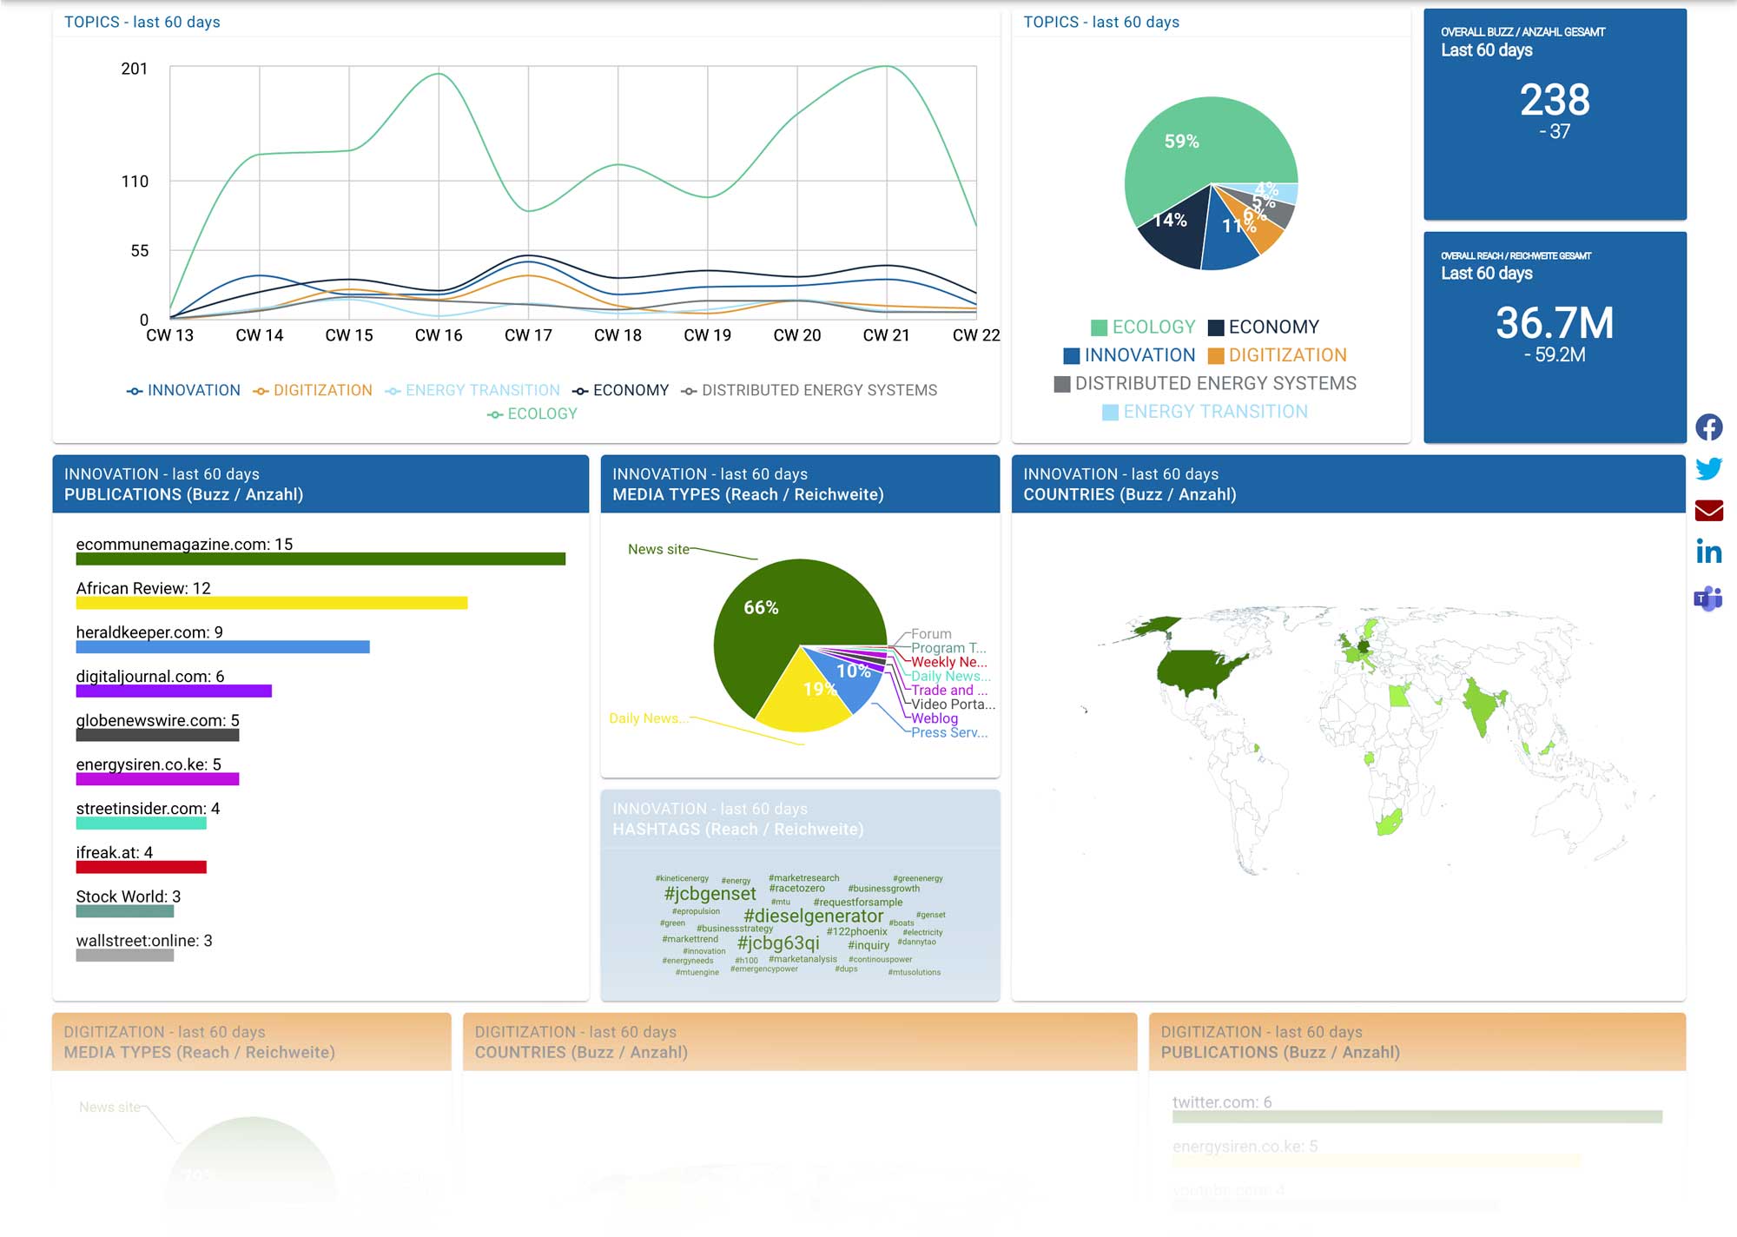Click ENERGY TRANSITION light blue pie swatch

[1110, 412]
